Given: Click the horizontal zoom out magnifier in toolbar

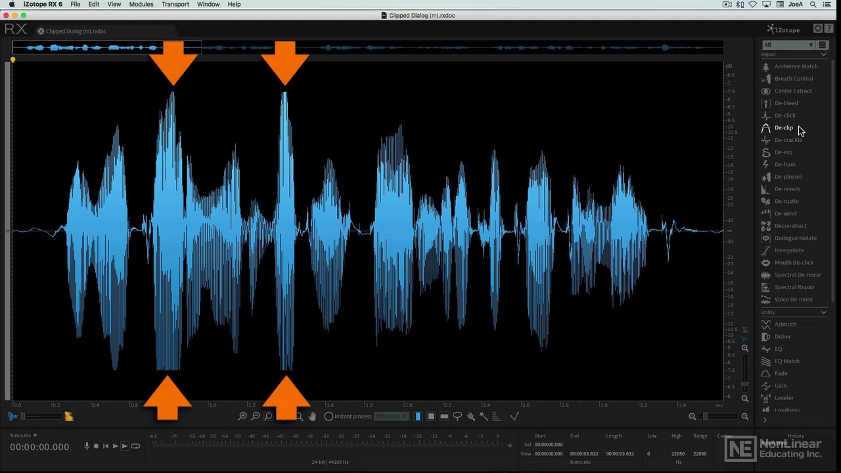Looking at the screenshot, I should point(255,417).
